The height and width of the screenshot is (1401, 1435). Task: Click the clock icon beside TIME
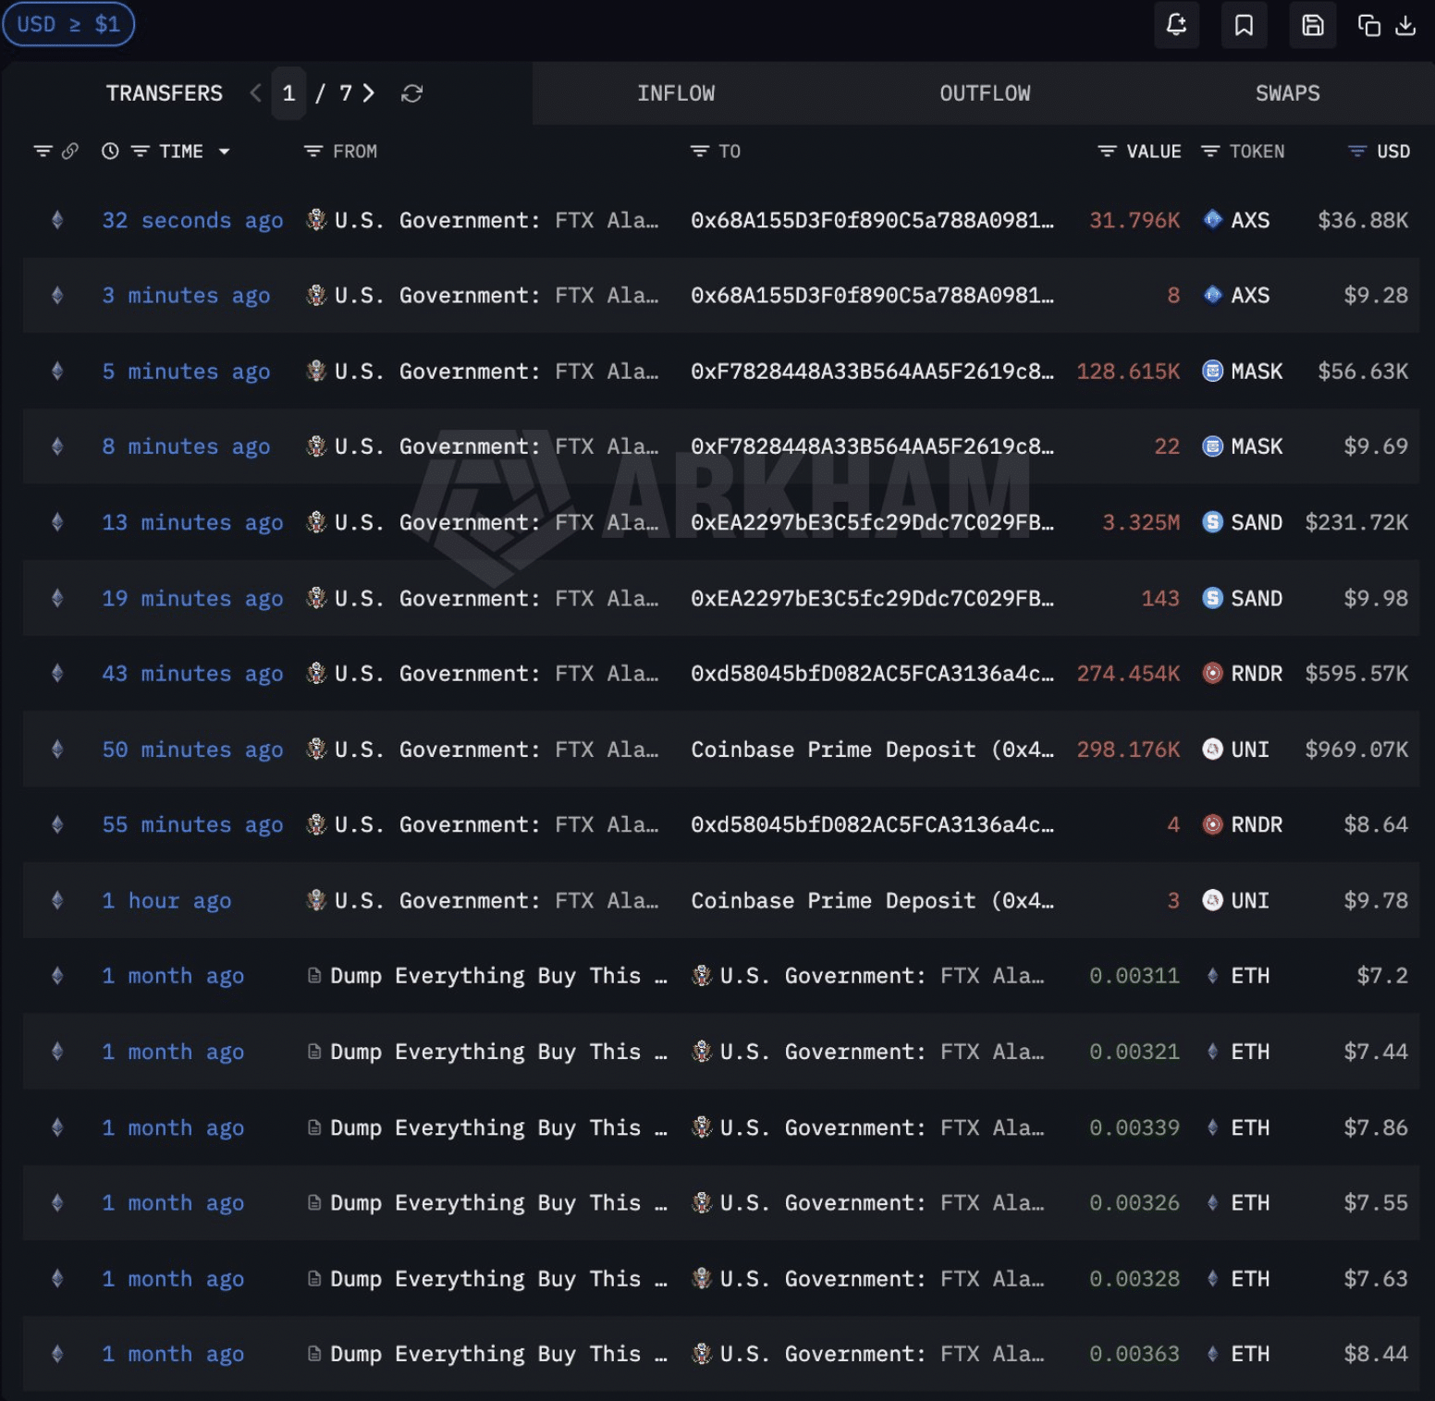[110, 151]
